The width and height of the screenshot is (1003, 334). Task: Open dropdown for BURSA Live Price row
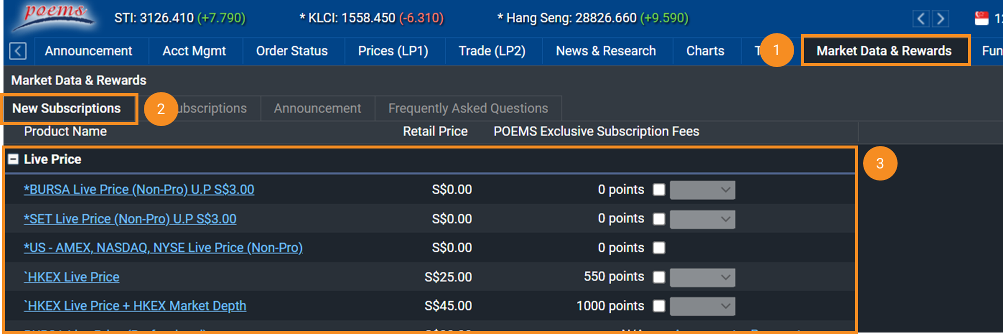[702, 190]
